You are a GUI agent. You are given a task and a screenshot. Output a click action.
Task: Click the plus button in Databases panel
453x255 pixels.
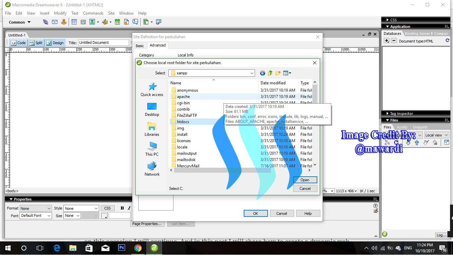[387, 41]
